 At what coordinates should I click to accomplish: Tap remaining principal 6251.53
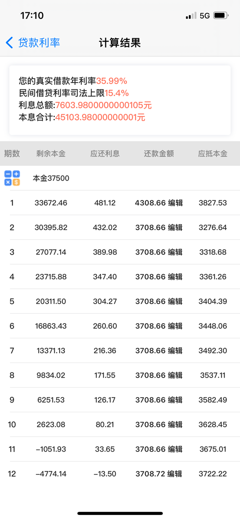pos(51,400)
